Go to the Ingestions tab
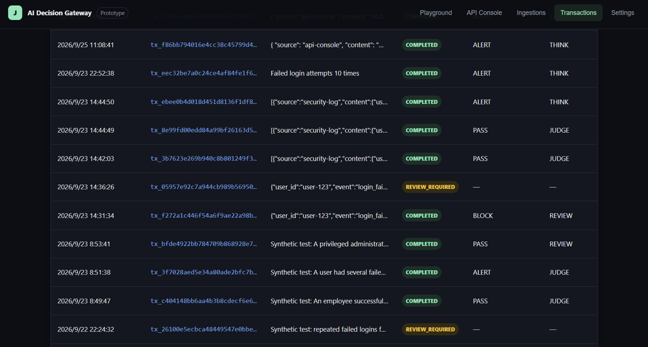This screenshot has width=648, height=347. [x=531, y=13]
